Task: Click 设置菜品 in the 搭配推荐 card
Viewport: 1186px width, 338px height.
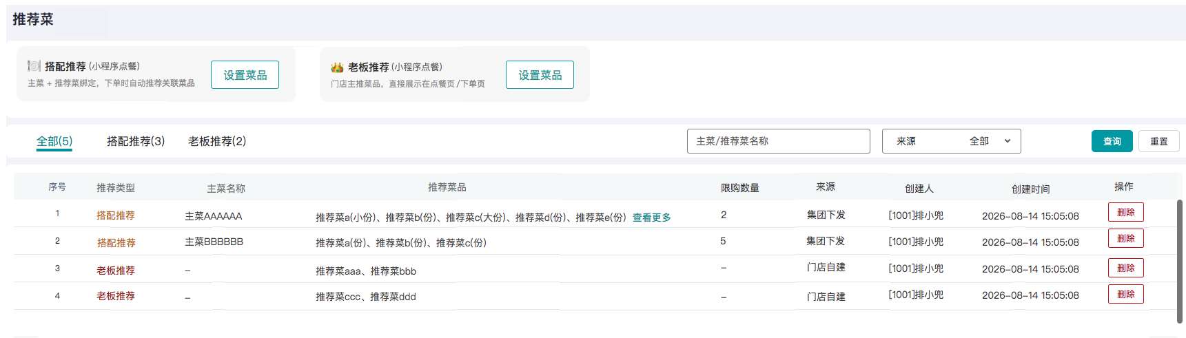Action: (x=245, y=74)
